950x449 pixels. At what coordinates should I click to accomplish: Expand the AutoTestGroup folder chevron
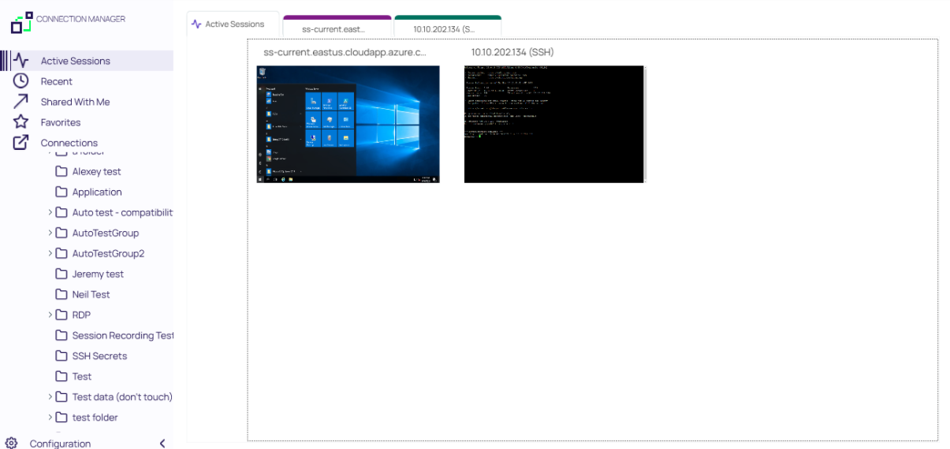[50, 233]
